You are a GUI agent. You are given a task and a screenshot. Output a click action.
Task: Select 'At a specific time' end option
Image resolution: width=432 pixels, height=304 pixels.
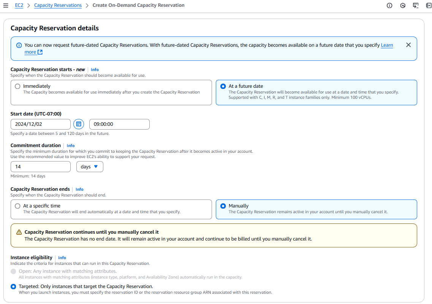tap(17, 206)
